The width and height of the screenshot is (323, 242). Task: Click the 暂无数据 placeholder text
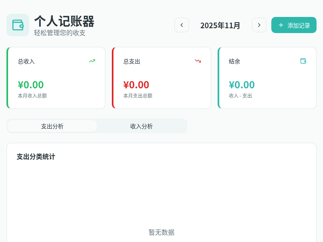point(161,233)
